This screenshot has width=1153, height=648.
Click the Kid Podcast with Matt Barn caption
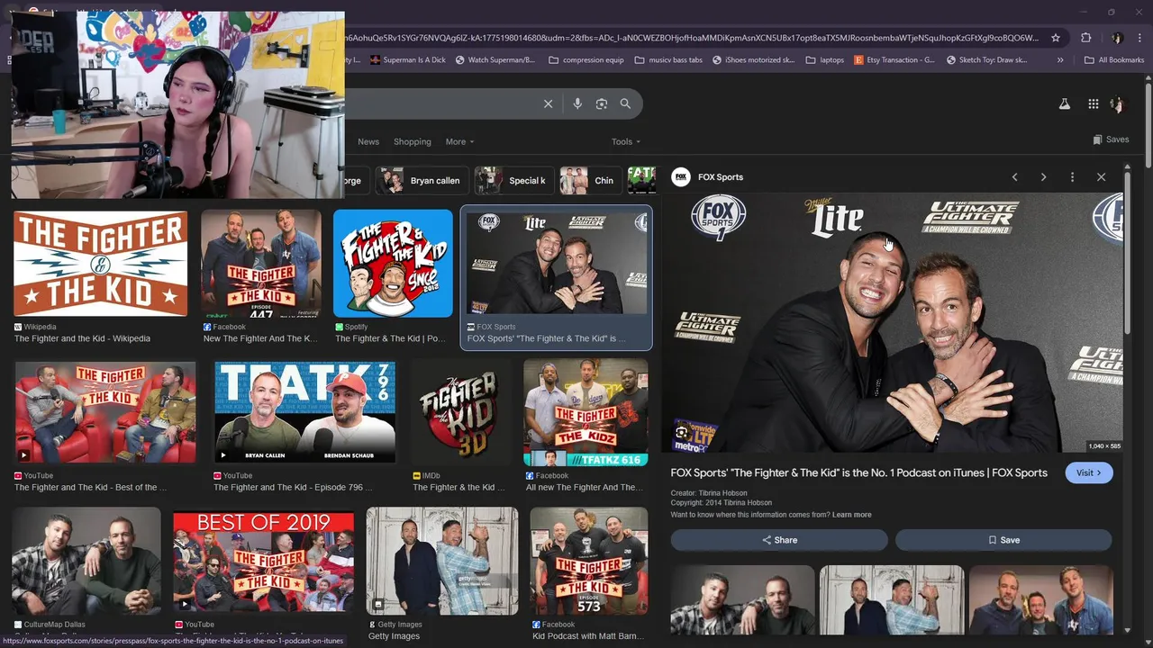point(587,636)
